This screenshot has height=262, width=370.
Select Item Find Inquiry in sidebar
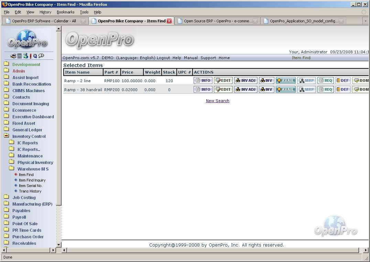pyautogui.click(x=32, y=180)
